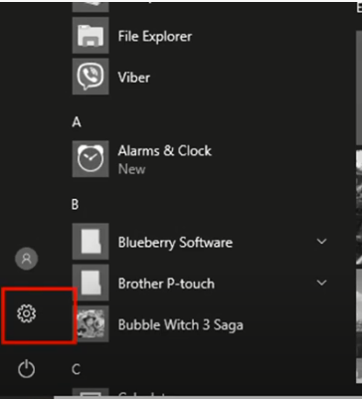The image size is (362, 399).
Task: Click the Blueberry Software folder icon
Action: click(90, 241)
